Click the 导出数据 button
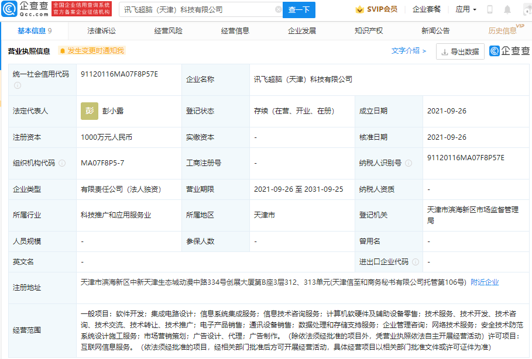Viewport: 532px width, 359px height. coord(460,51)
